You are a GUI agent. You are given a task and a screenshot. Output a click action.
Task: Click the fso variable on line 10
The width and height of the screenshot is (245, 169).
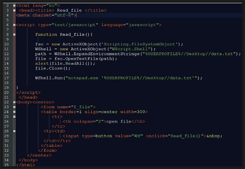coord(39,44)
